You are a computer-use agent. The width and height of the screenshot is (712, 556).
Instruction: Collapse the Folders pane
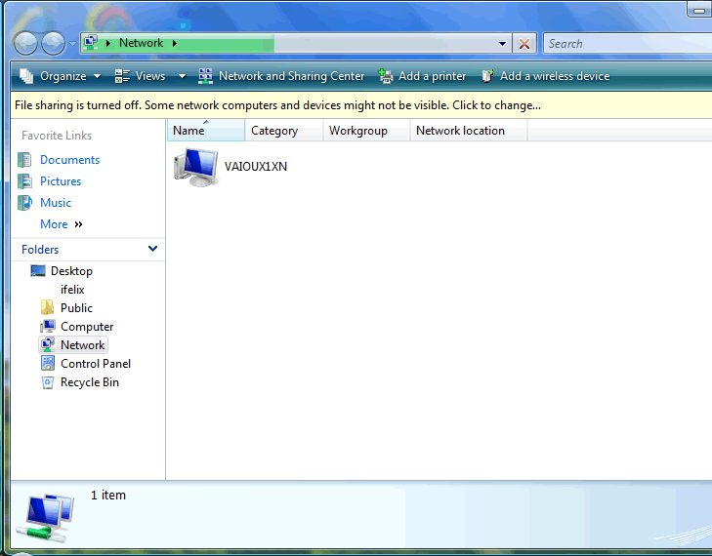[x=152, y=250]
